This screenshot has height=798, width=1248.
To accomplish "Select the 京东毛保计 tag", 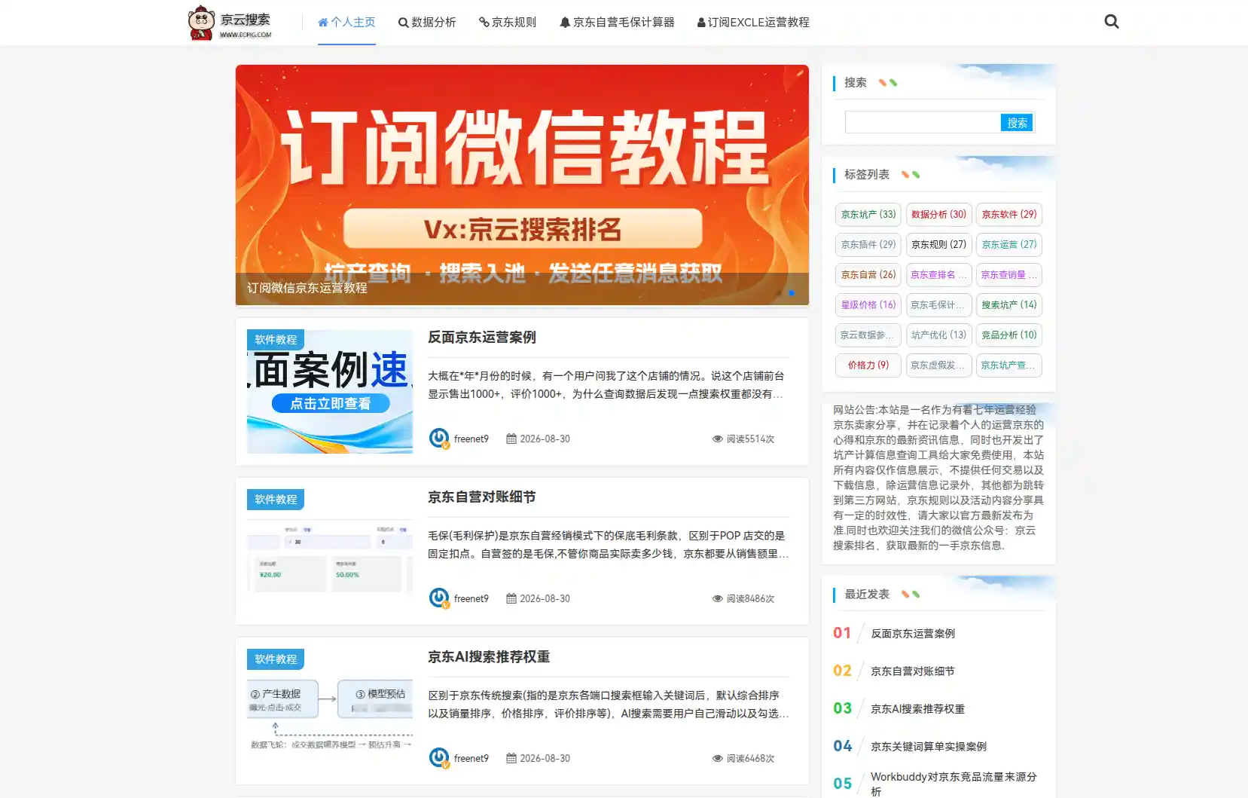I will point(938,305).
